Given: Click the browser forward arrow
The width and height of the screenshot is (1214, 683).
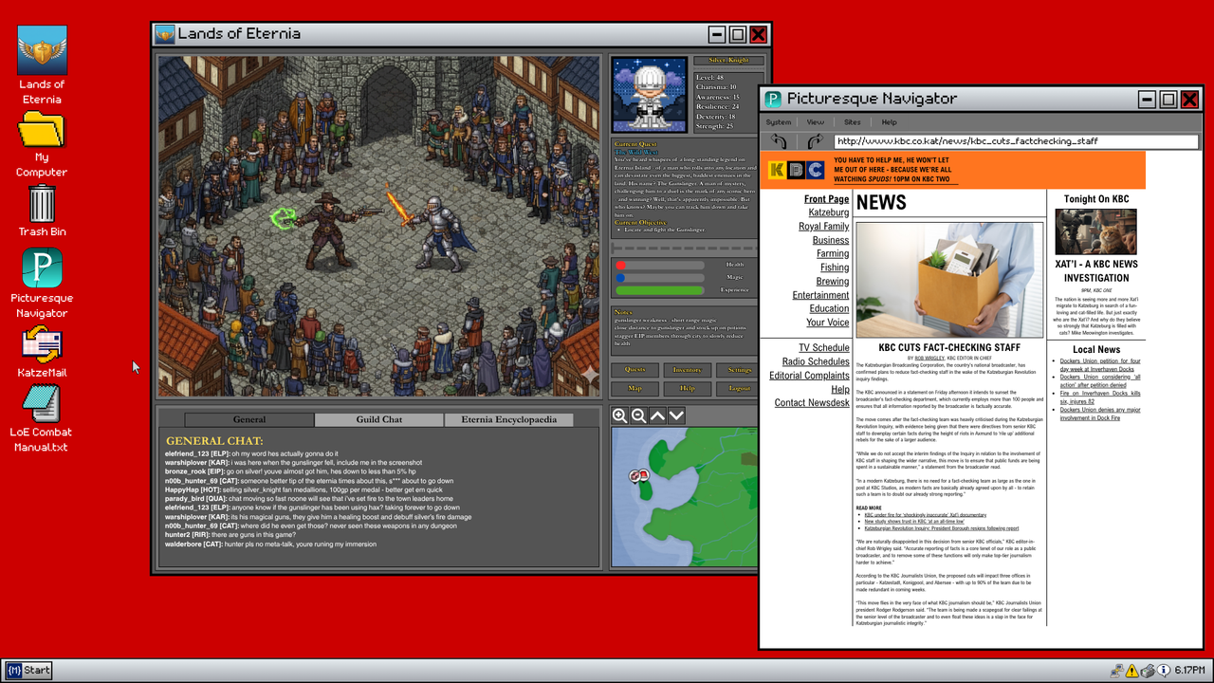Looking at the screenshot, I should [814, 141].
